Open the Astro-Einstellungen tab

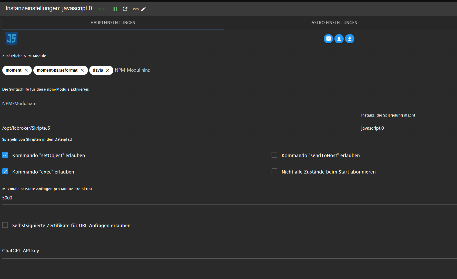pyautogui.click(x=334, y=23)
